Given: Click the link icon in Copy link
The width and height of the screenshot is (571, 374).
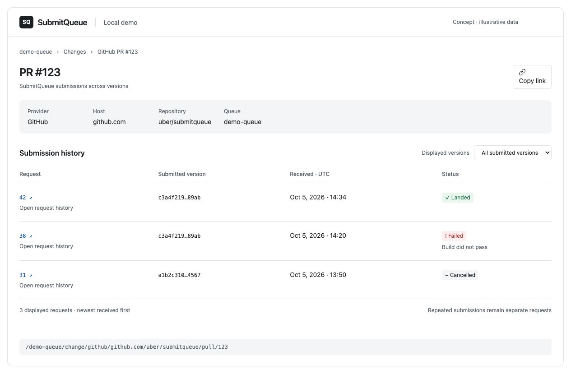Looking at the screenshot, I should [x=522, y=72].
